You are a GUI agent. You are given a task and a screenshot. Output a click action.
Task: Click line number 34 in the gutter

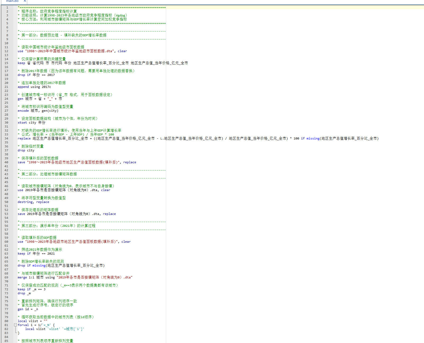(x=6, y=138)
